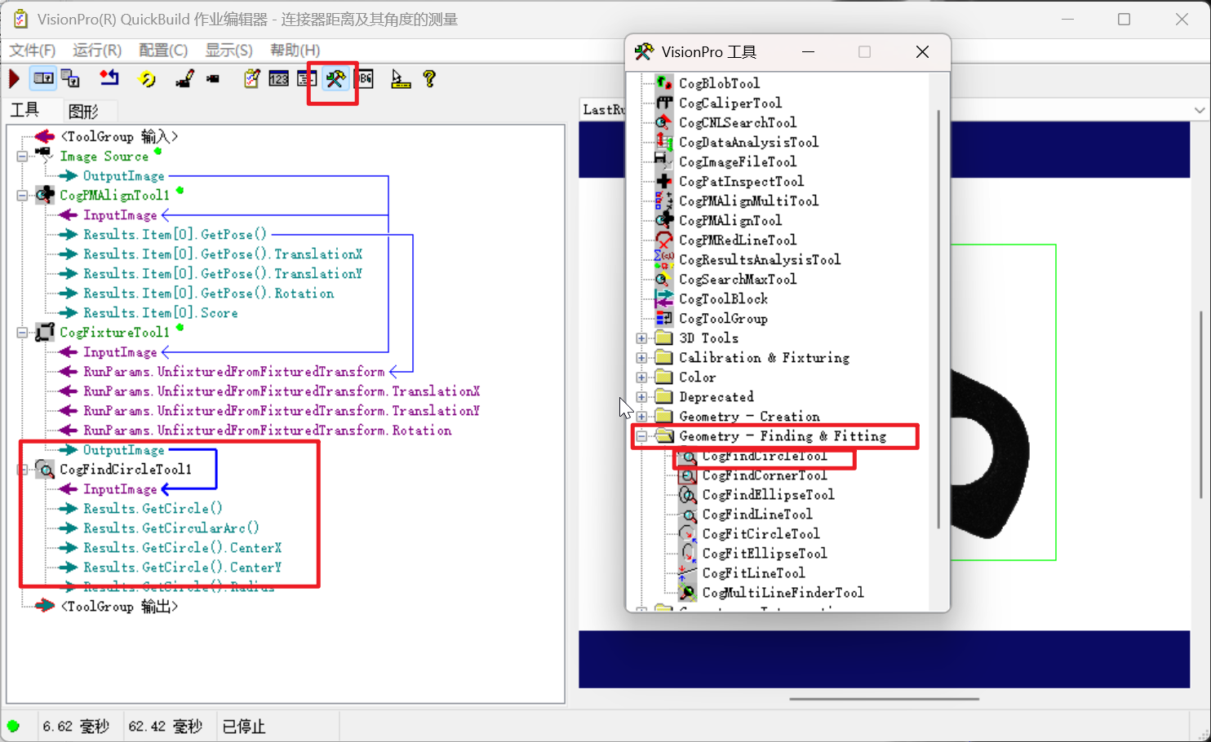Click the image display vertical scrollbar

pos(1200,404)
